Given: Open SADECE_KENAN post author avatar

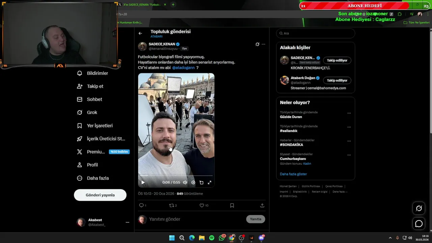Looking at the screenshot, I should click(142, 46).
